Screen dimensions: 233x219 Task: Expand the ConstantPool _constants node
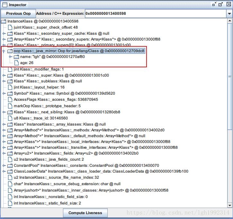point(4,166)
